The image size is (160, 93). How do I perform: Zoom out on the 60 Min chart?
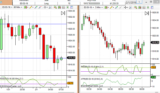point(40,7)
